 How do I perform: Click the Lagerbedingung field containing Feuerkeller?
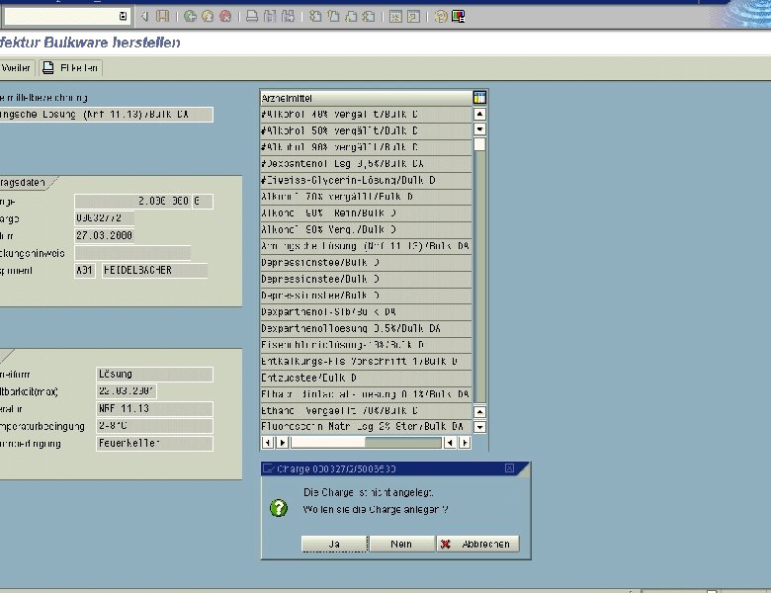point(153,444)
